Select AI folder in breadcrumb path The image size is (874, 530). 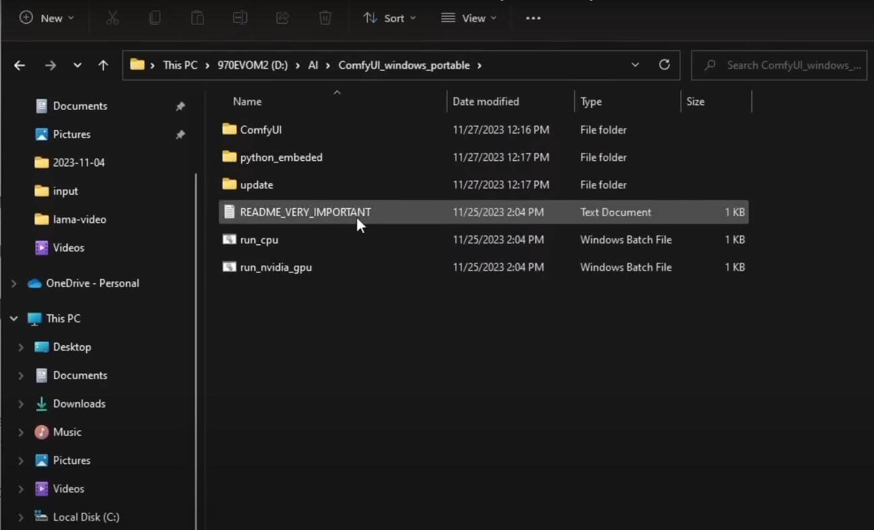click(313, 65)
